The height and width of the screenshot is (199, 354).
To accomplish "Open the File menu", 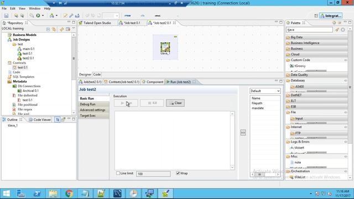I will click(x=4, y=8).
